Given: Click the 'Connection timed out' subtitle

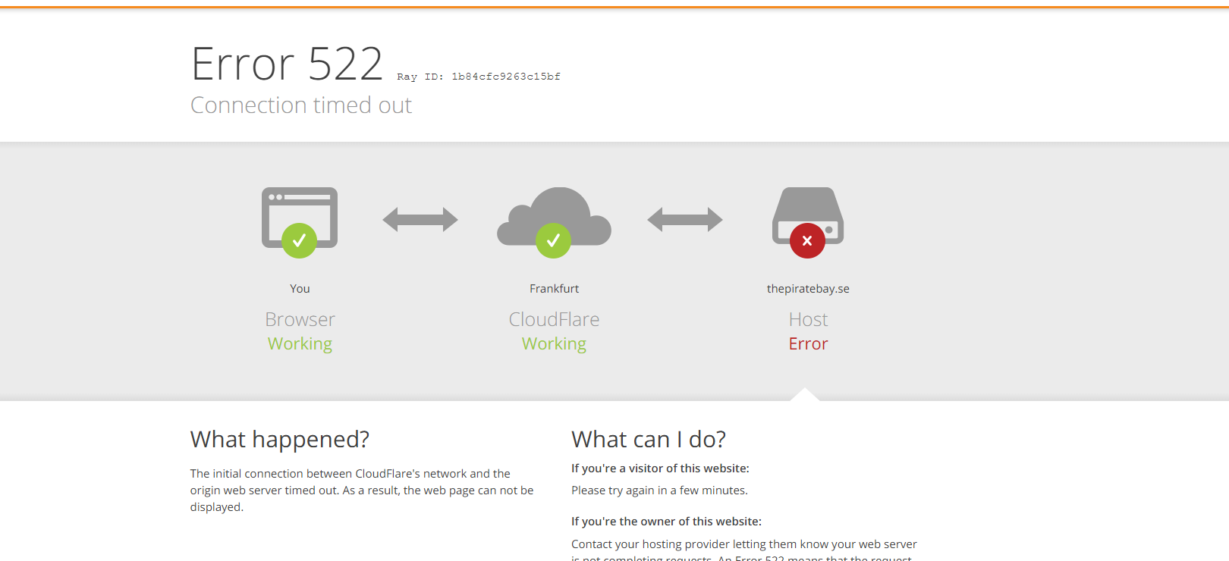Looking at the screenshot, I should [x=301, y=105].
